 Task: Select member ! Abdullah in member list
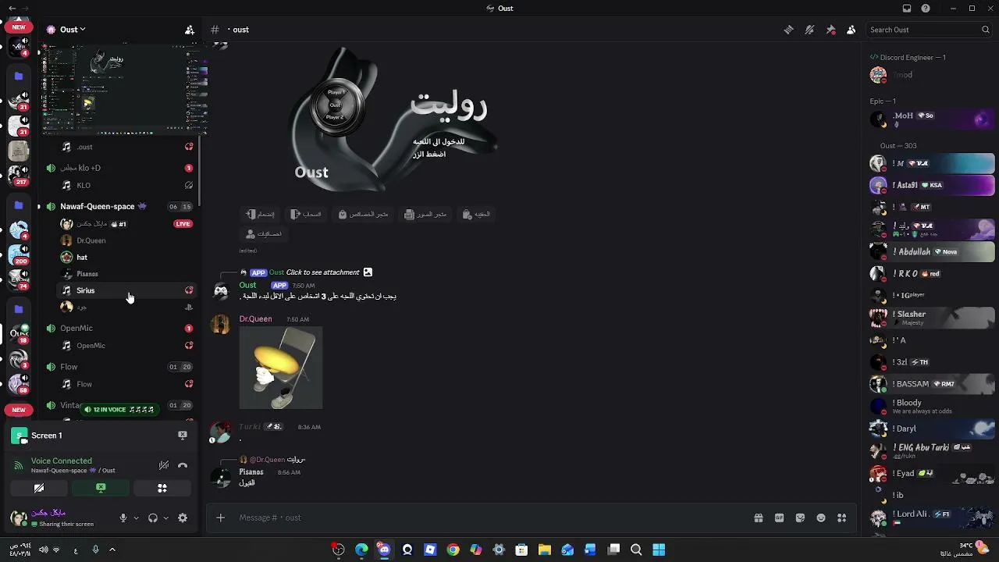pyautogui.click(x=932, y=252)
